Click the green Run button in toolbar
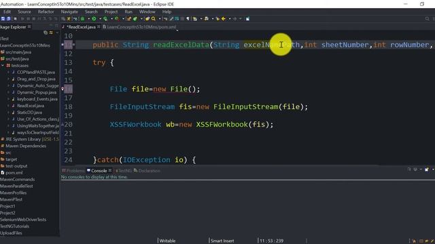The width and height of the screenshot is (435, 244). (x=94, y=19)
